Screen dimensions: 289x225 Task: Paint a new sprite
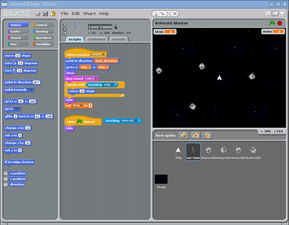(184, 136)
